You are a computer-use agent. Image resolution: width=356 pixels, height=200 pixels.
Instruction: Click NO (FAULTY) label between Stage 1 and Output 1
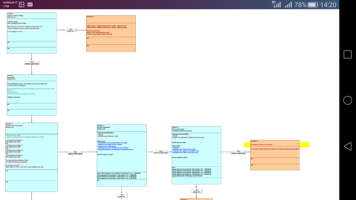[70, 30]
